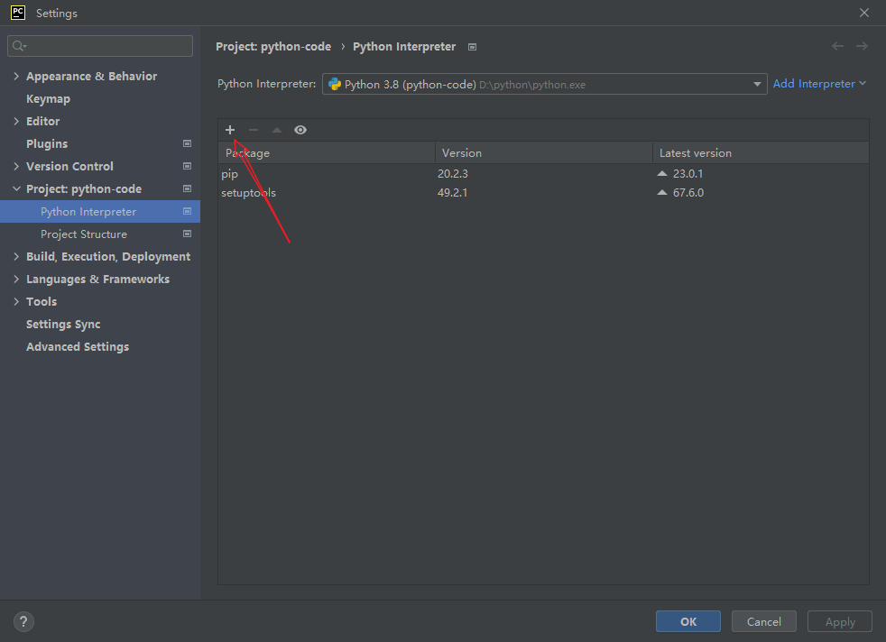Click Python Interpreter breadcrumb title
886x642 pixels.
404,47
